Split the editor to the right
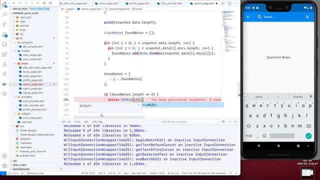This screenshot has height=180, width=320. (x=229, y=3)
